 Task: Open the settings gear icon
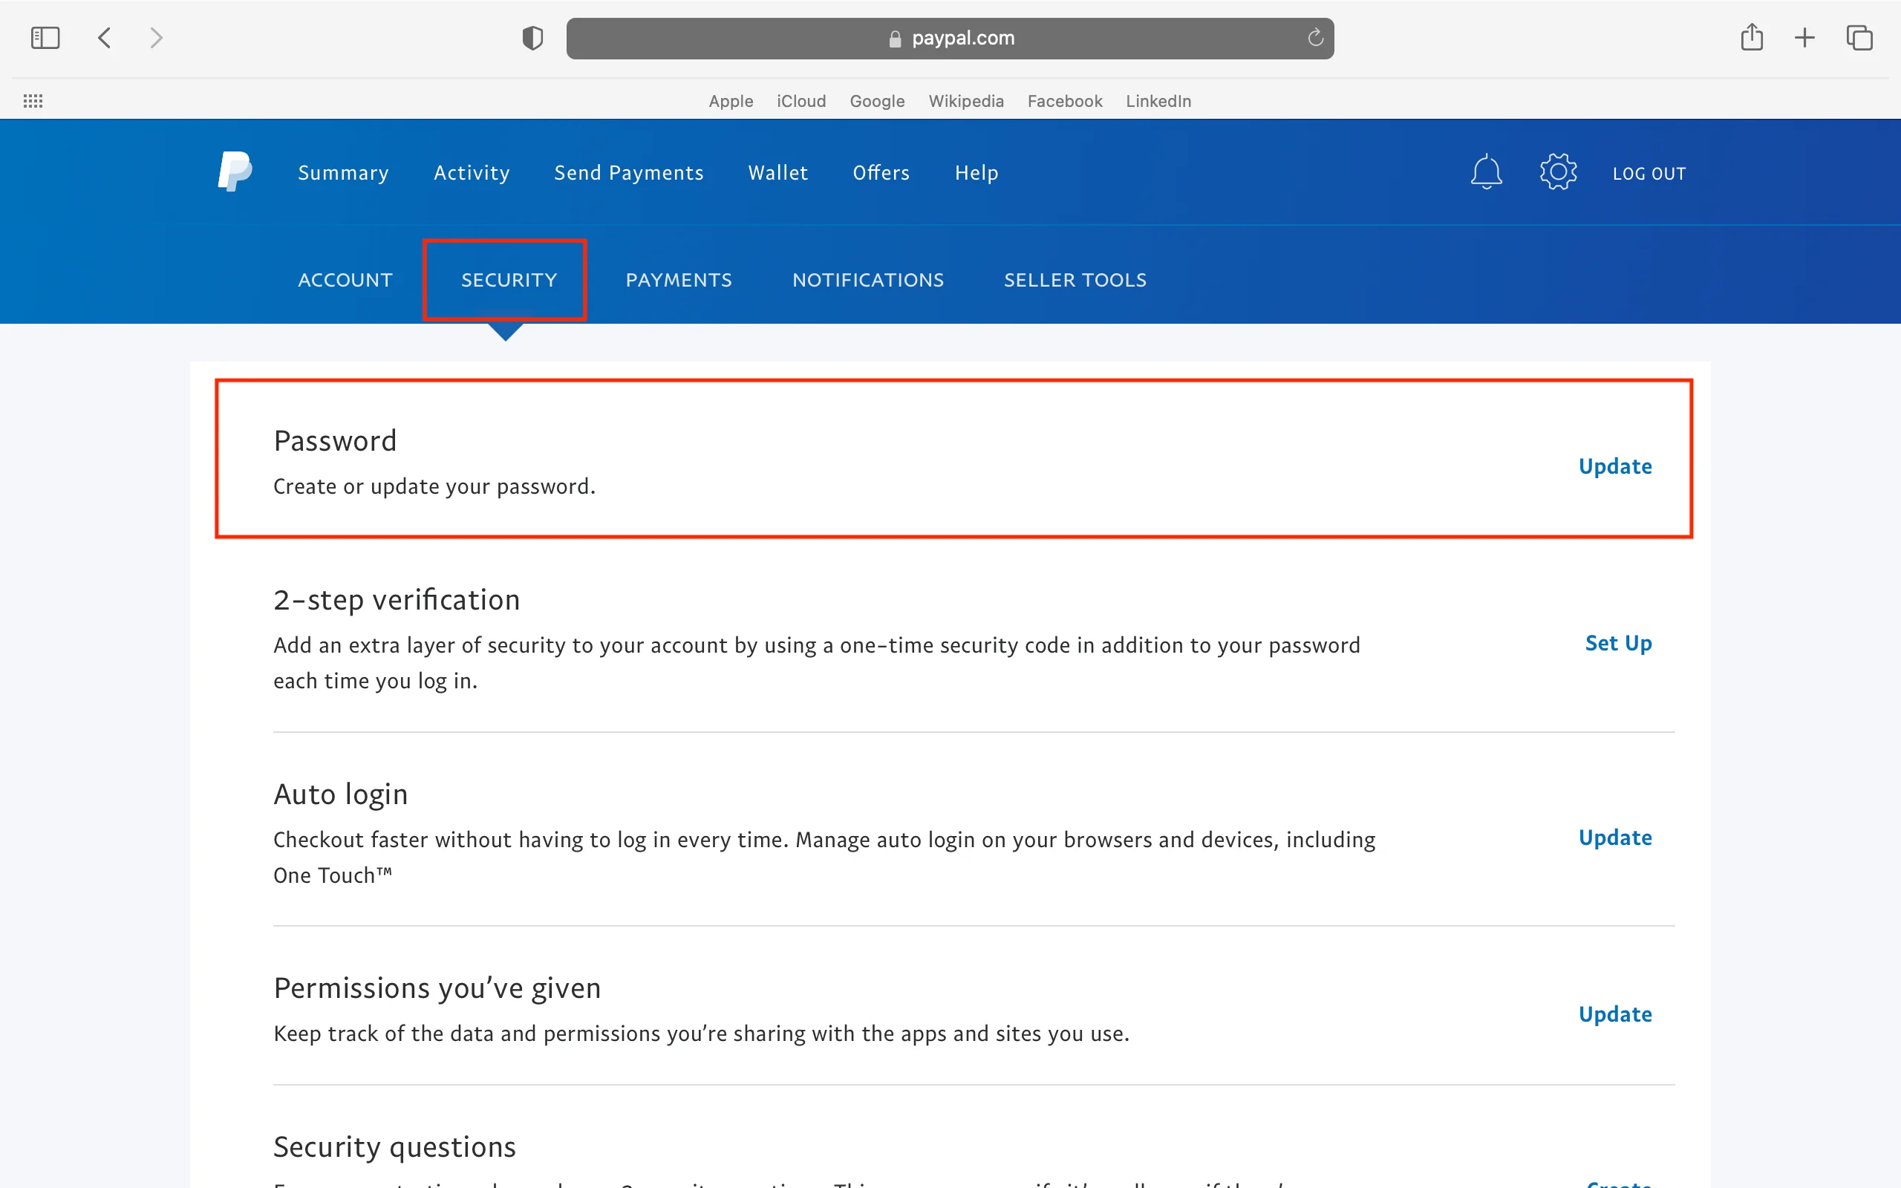click(x=1558, y=172)
